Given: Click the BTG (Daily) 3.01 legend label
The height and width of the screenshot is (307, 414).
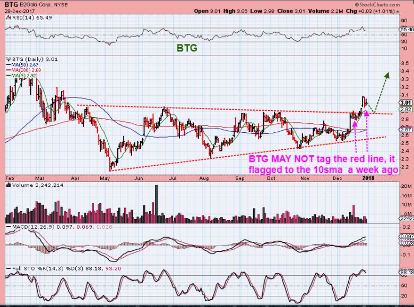Looking at the screenshot, I should [x=35, y=59].
